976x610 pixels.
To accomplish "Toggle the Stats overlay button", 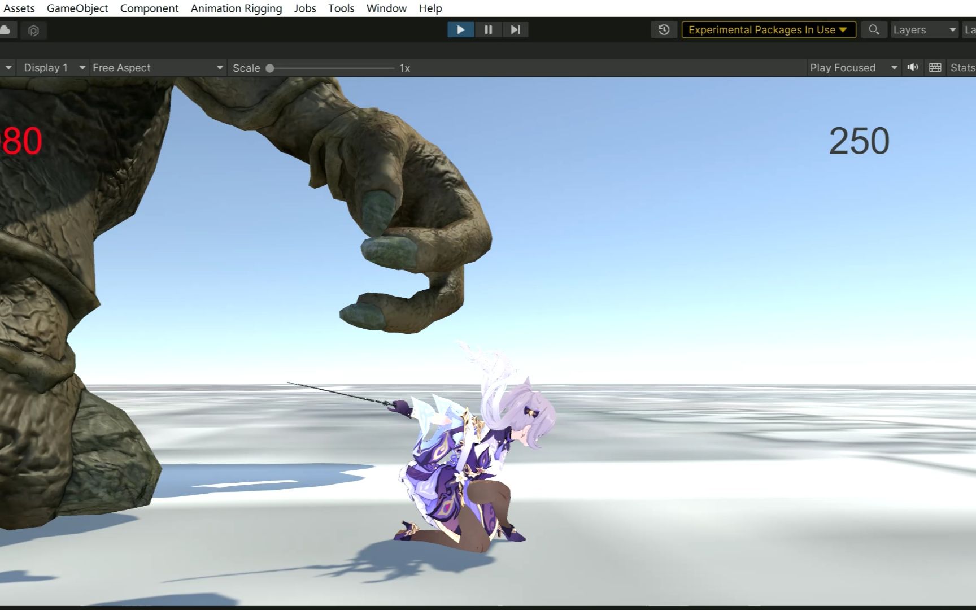I will [962, 68].
